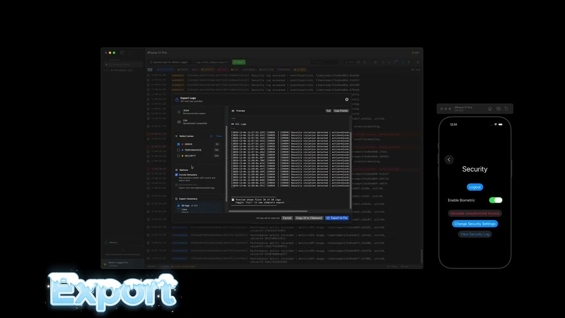
Task: Click the Copy Preview button
Action: [341, 111]
